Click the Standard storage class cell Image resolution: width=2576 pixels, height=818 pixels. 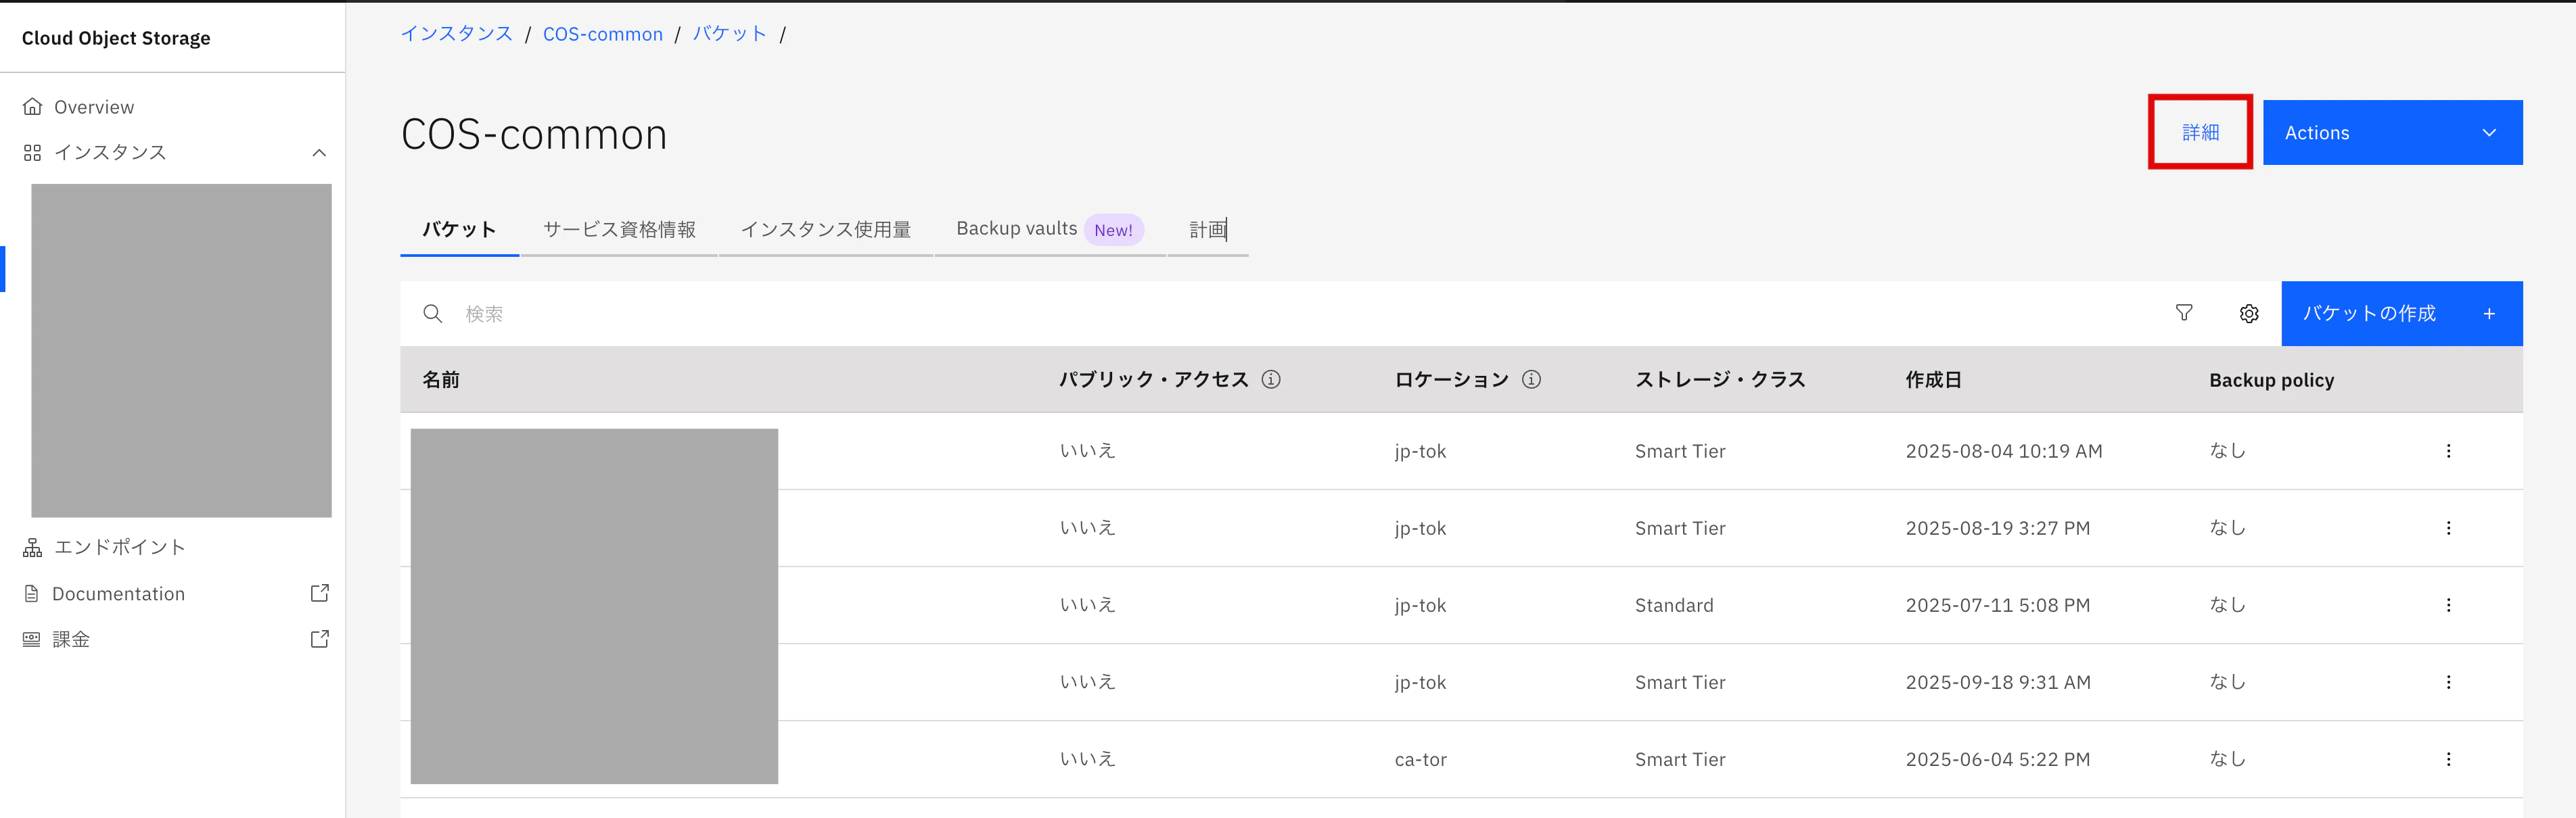pyautogui.click(x=1674, y=605)
